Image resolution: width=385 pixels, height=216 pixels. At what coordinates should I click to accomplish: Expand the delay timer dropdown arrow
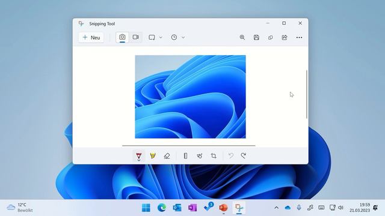tap(183, 37)
